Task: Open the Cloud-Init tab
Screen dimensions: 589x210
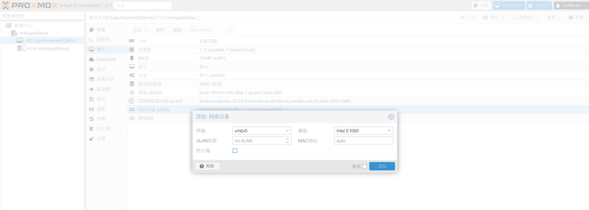Action: (x=106, y=59)
